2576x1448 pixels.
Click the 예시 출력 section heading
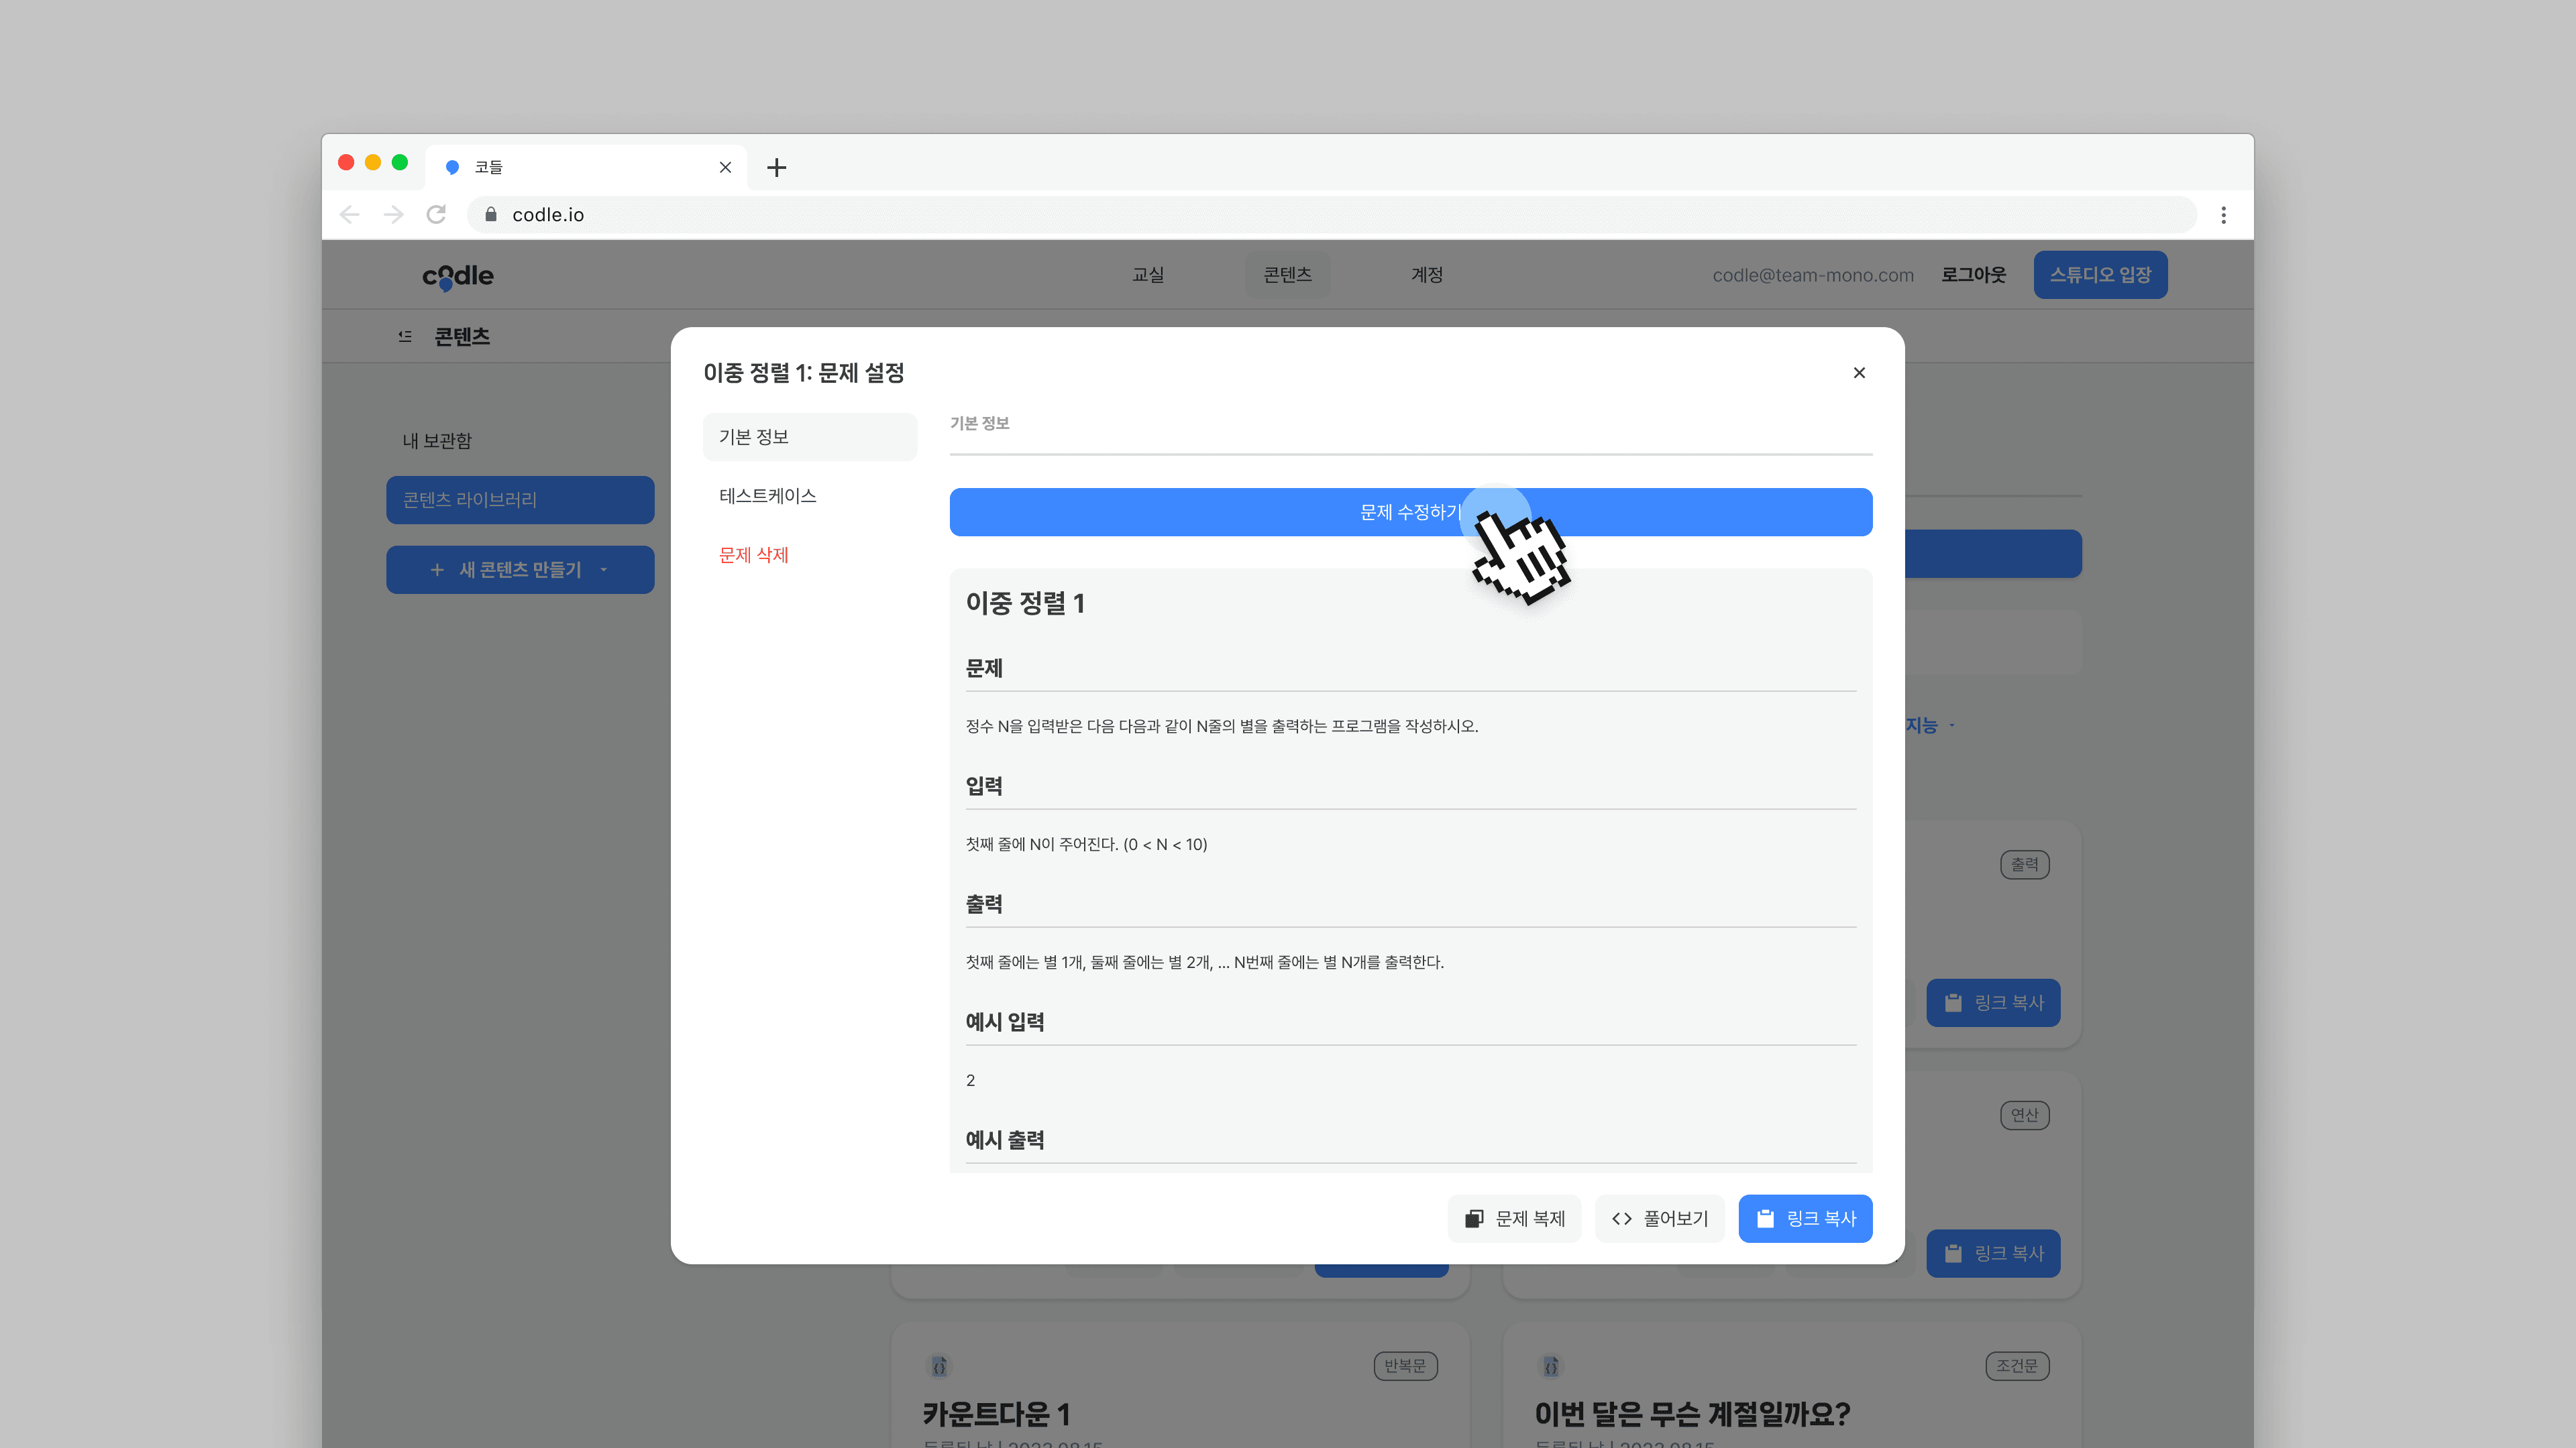pos(1005,1139)
